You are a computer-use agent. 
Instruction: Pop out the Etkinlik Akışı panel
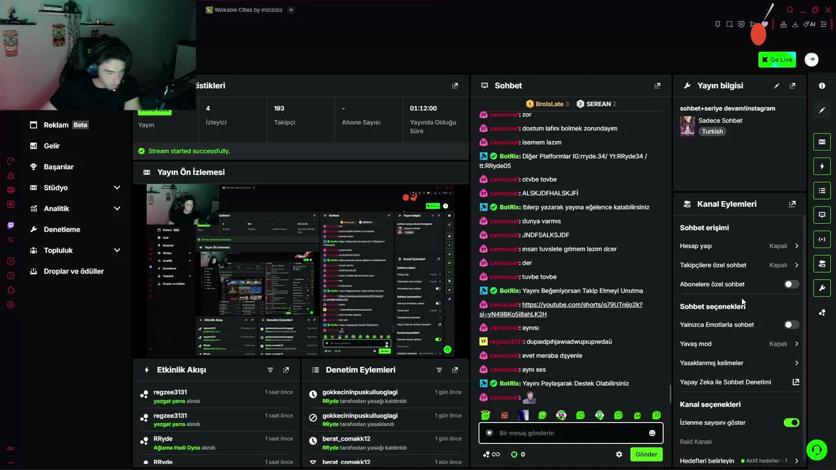[x=286, y=369]
